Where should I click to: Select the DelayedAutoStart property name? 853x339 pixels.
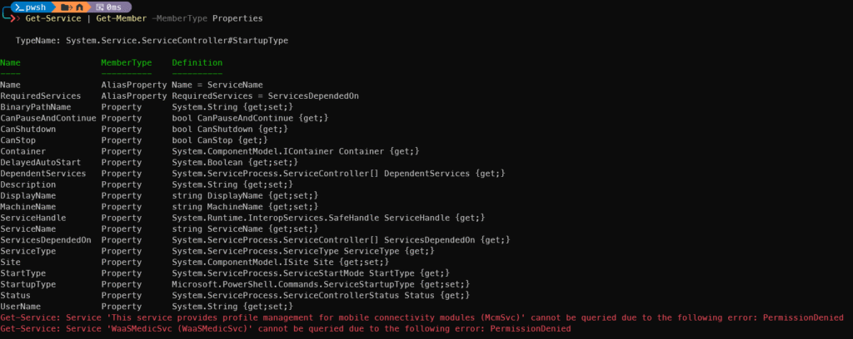pyautogui.click(x=41, y=162)
